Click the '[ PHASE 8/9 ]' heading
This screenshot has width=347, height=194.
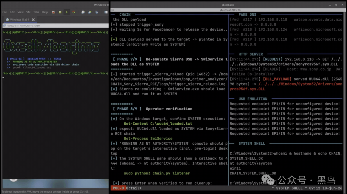coord(127,109)
